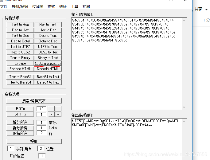Decrease the SHIFTx value with minus

[x=52, y=115]
